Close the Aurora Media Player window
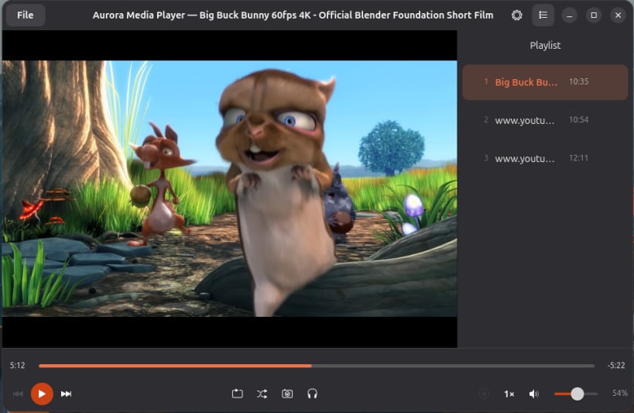Image resolution: width=634 pixels, height=413 pixels. coord(618,15)
